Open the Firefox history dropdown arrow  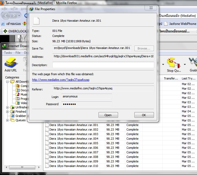tap(19, 16)
